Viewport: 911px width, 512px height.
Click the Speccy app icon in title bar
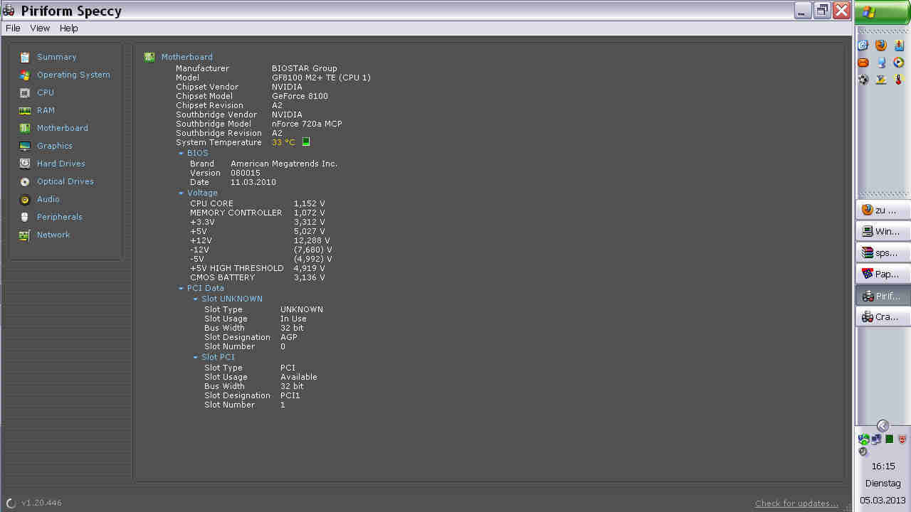pyautogui.click(x=9, y=11)
